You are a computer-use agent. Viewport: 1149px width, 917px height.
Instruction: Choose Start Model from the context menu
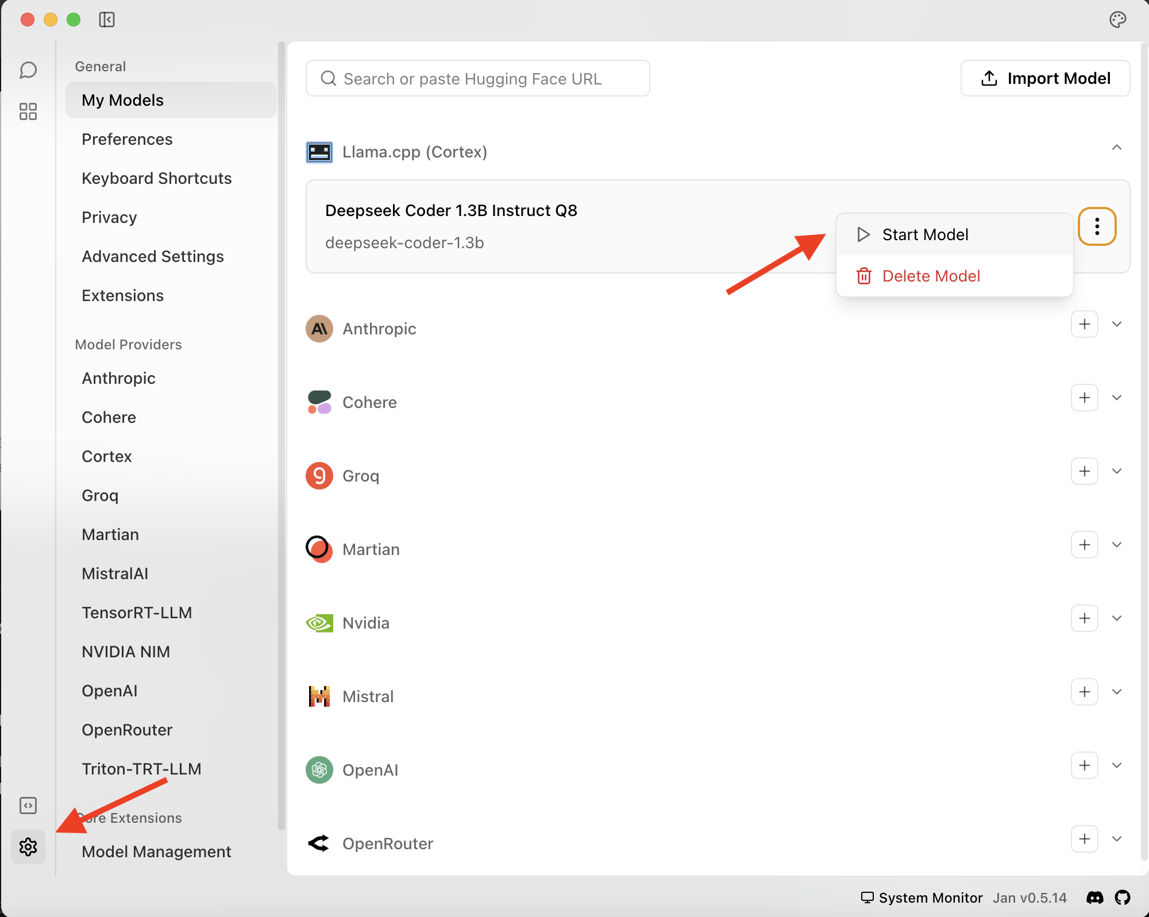point(925,234)
